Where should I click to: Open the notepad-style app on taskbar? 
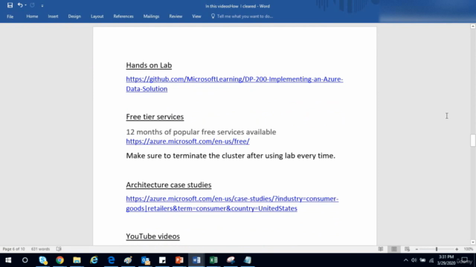point(248,260)
